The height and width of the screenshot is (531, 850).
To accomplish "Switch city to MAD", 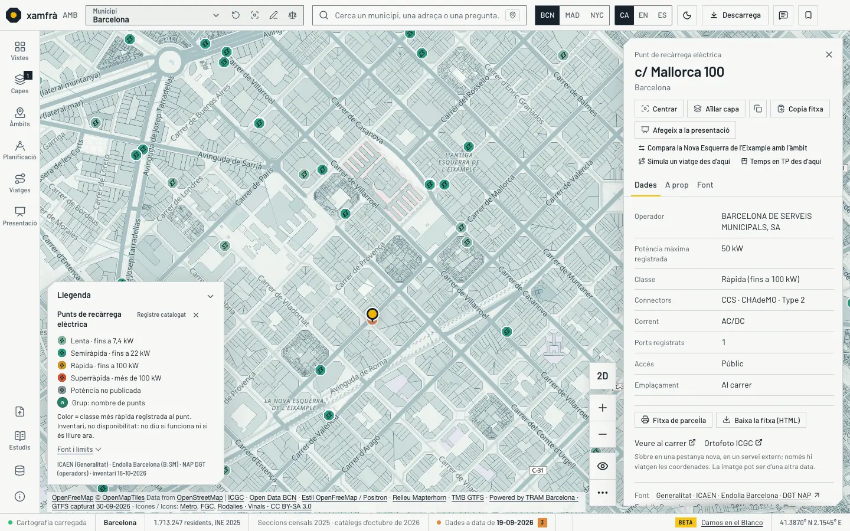I will pos(572,15).
